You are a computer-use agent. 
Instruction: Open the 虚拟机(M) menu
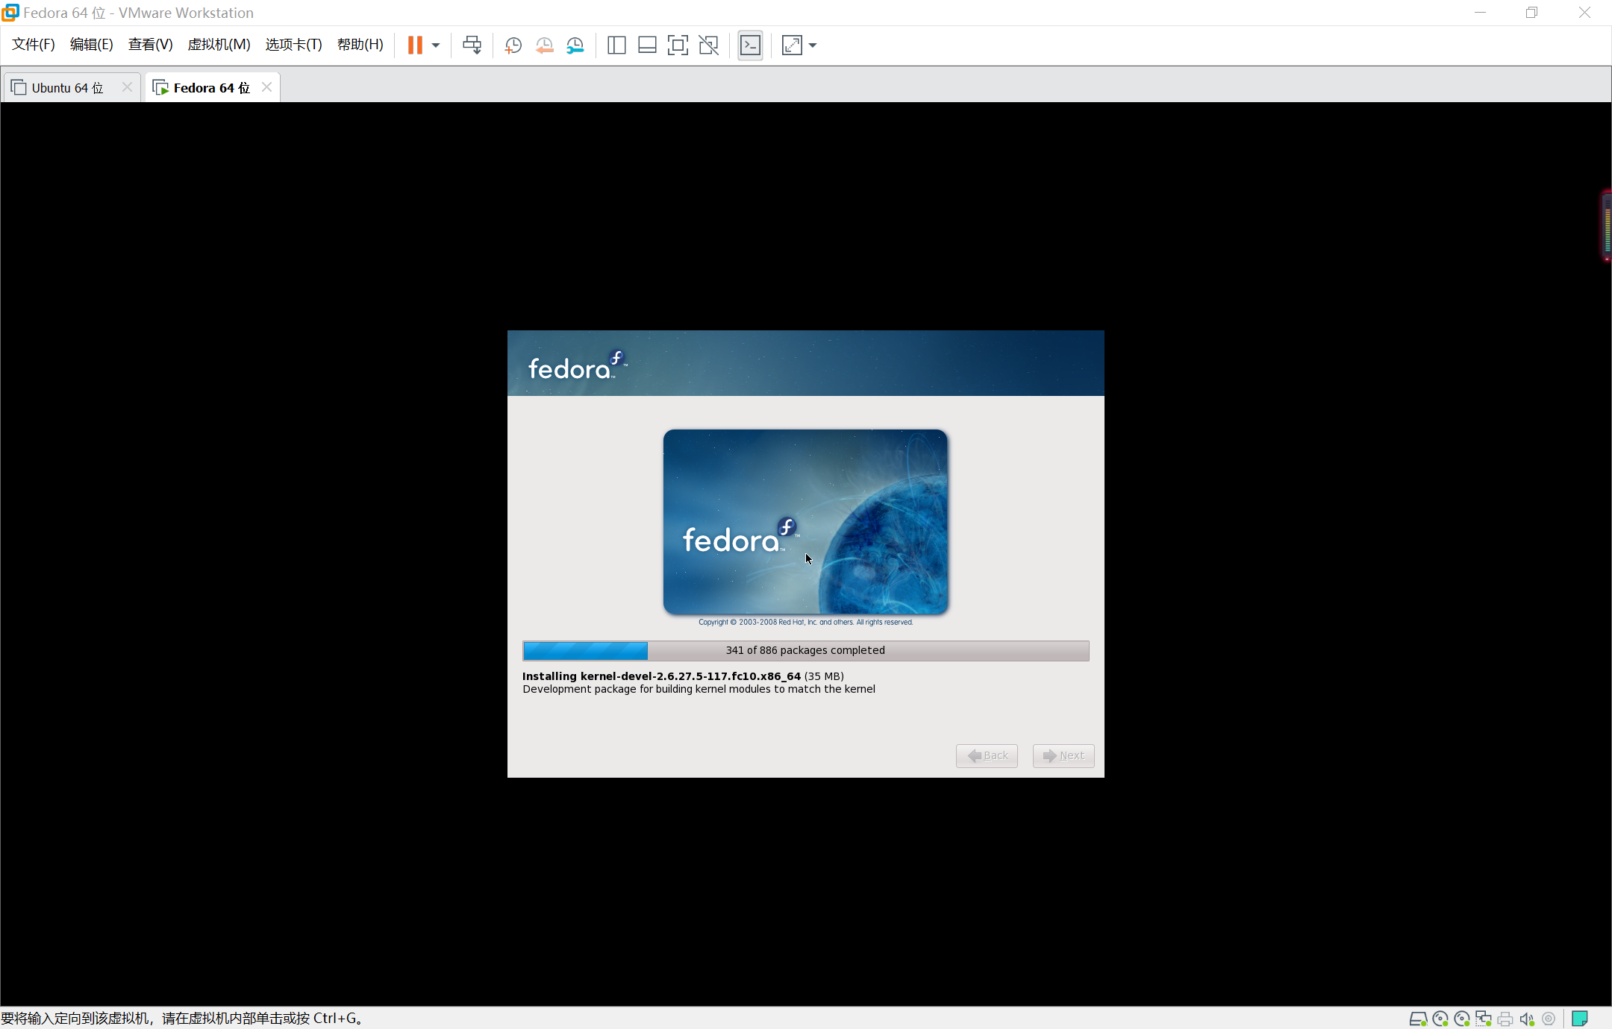(219, 45)
